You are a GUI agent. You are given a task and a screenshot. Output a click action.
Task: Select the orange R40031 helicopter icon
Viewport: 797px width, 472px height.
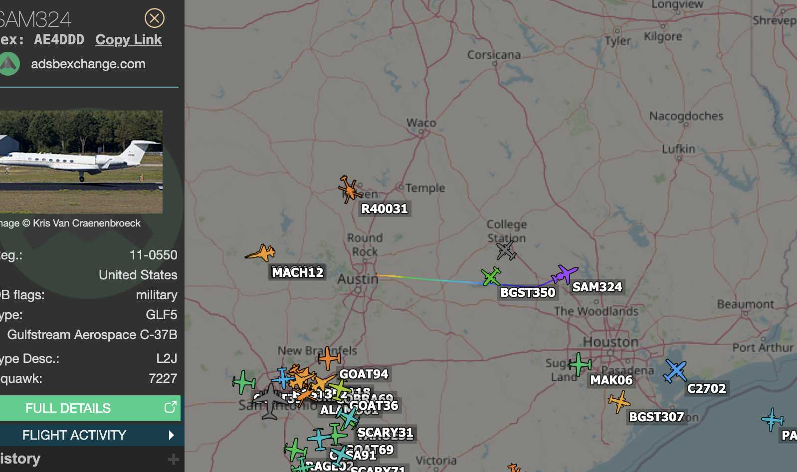[350, 189]
